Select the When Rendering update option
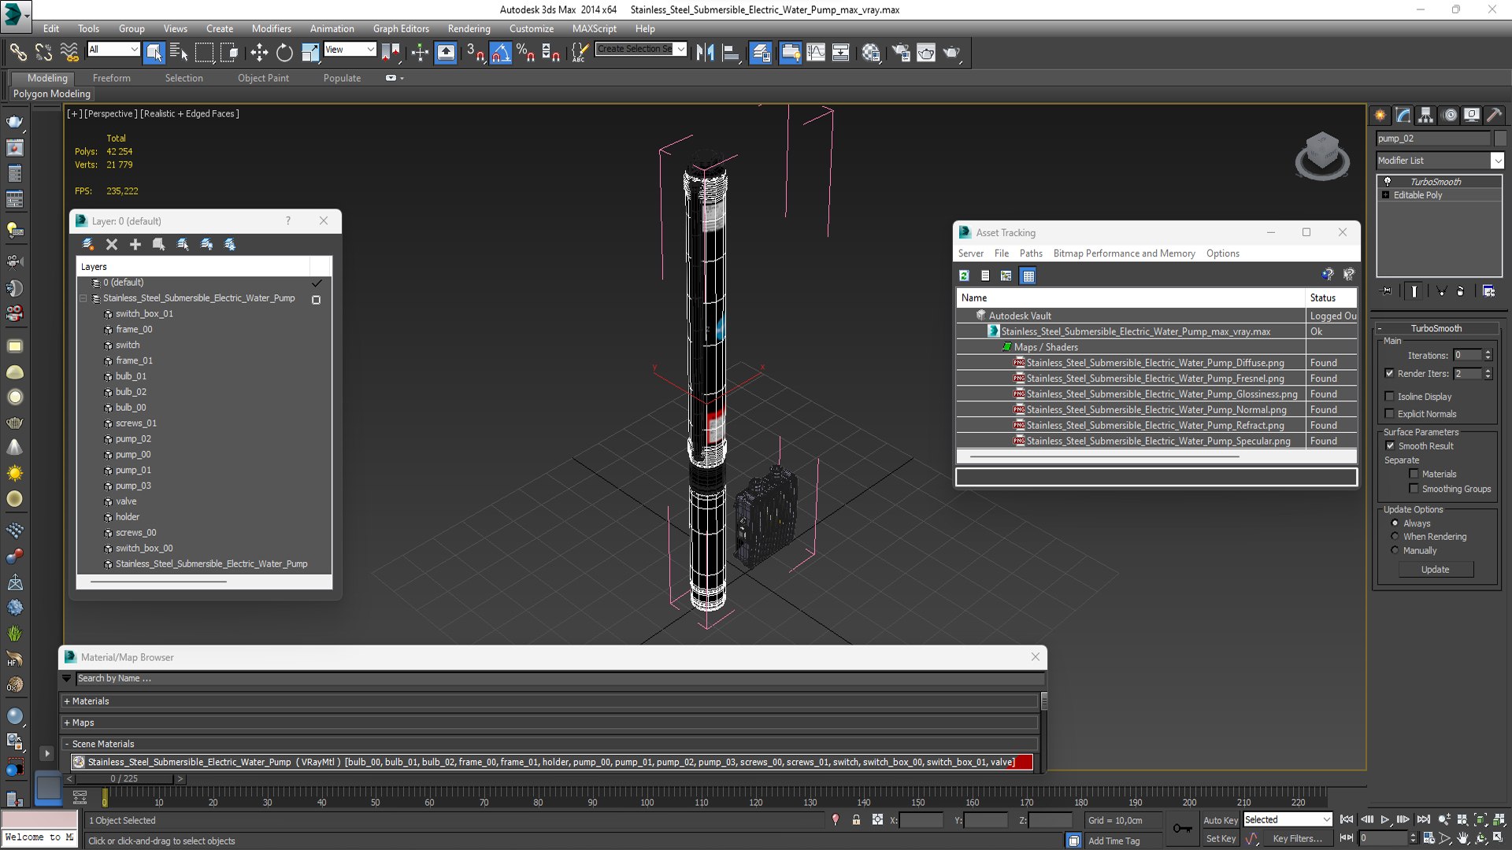1512x850 pixels. [1395, 537]
